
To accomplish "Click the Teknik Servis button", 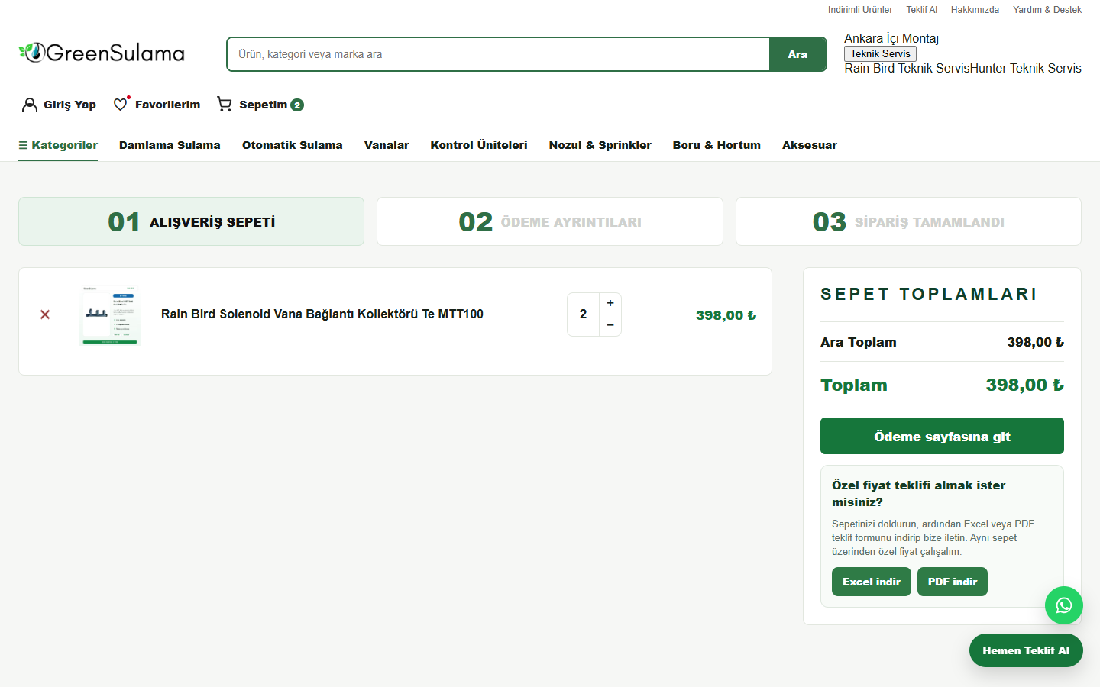I will click(x=880, y=53).
